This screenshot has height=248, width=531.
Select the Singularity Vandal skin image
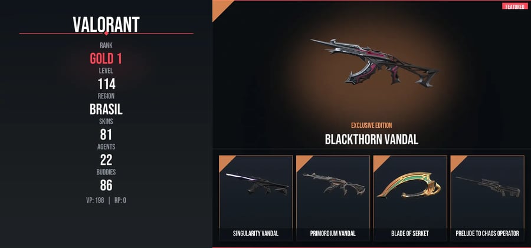pyautogui.click(x=257, y=184)
